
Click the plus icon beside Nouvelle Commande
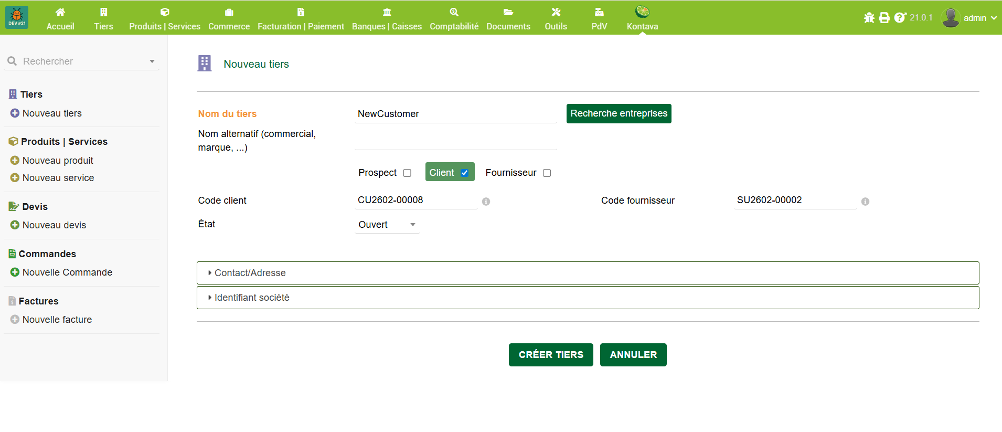[x=15, y=272]
